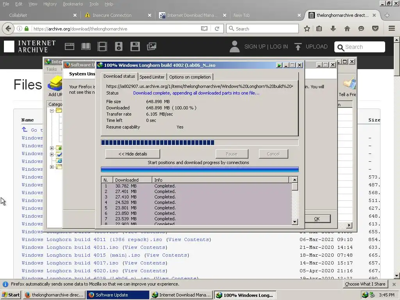Click the Pause button in download dialog
Image resolution: width=400 pixels, height=300 pixels.
coord(232,154)
